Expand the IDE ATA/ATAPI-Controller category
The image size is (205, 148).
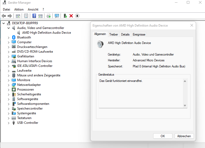pos(9,66)
